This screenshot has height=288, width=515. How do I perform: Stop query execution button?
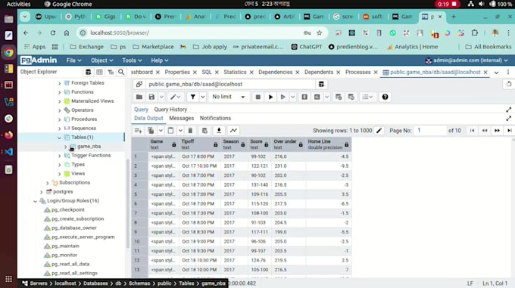257,97
